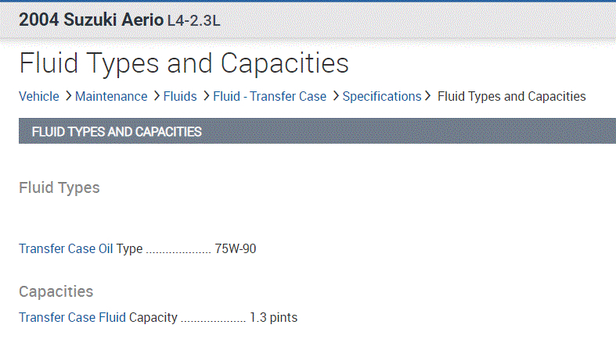Click the Fluid Types subheading
Screen dimensions: 616x364
tap(59, 187)
